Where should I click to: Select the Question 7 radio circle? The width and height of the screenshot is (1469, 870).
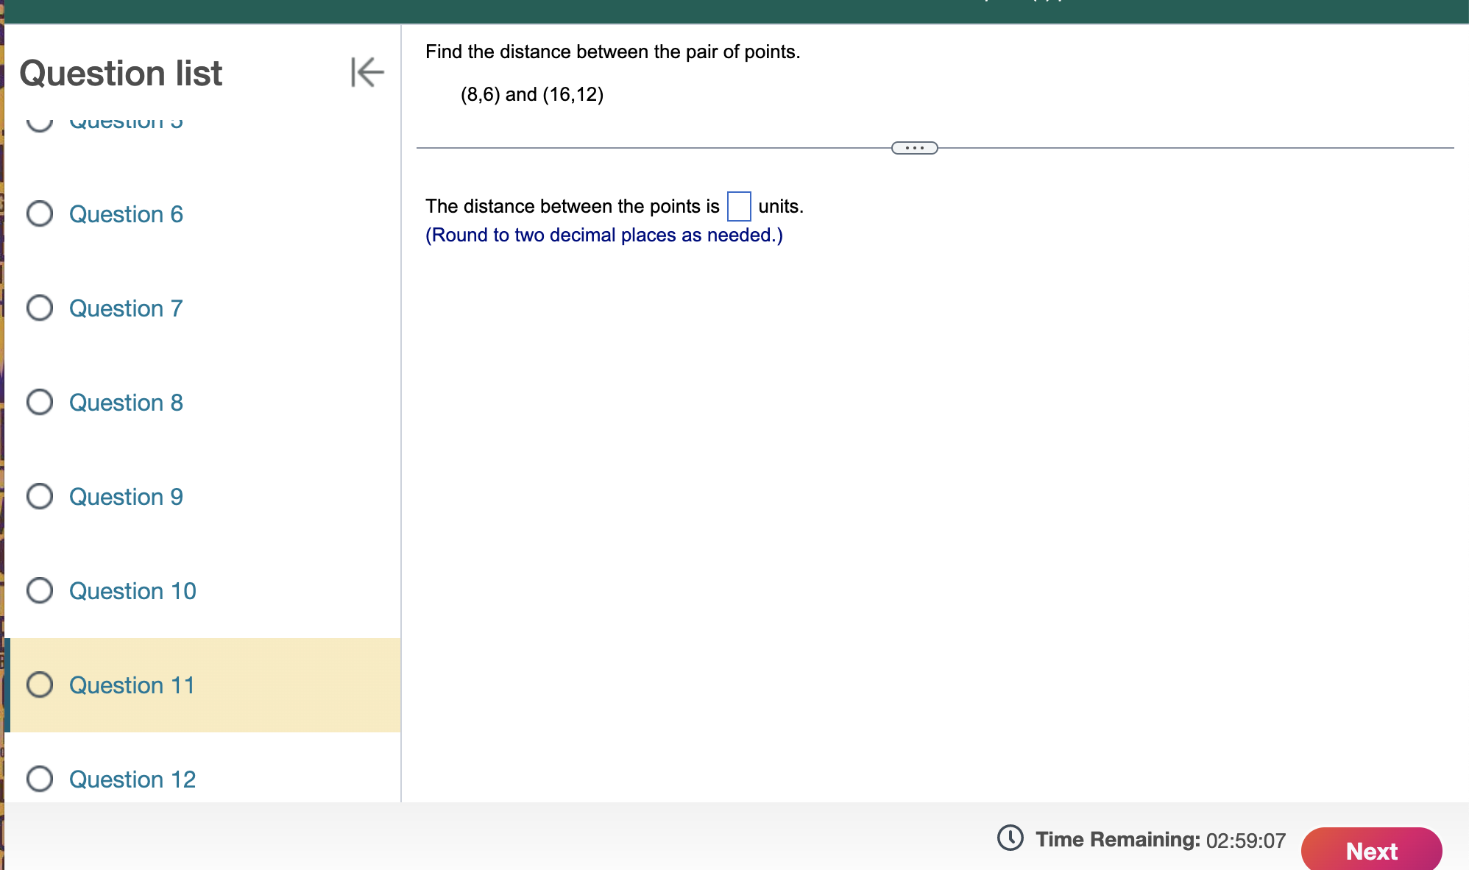[x=40, y=308]
